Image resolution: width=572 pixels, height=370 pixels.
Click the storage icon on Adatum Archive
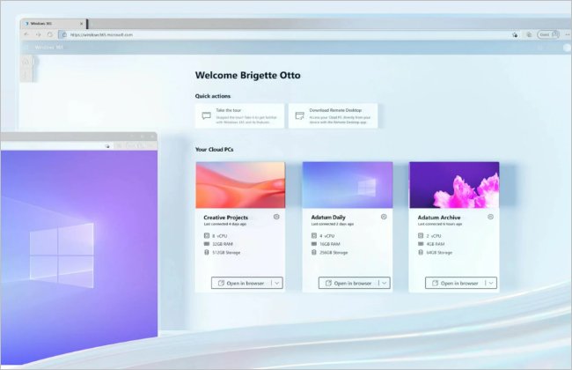[x=421, y=252]
